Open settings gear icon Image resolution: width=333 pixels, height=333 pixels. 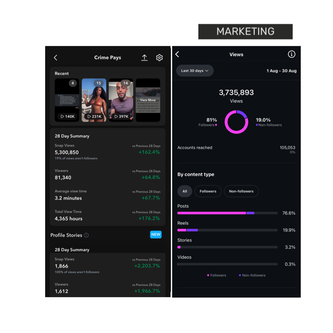point(159,58)
